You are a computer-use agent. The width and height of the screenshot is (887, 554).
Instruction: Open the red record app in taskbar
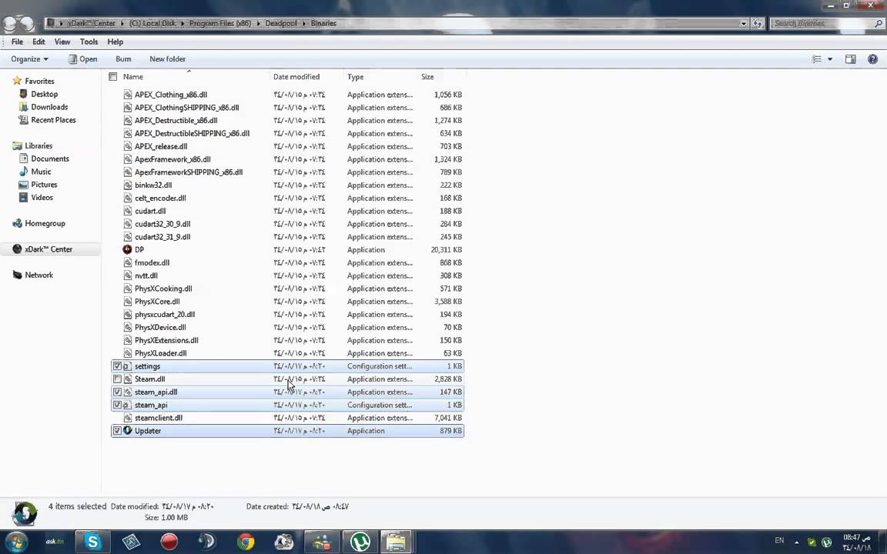coord(169,542)
